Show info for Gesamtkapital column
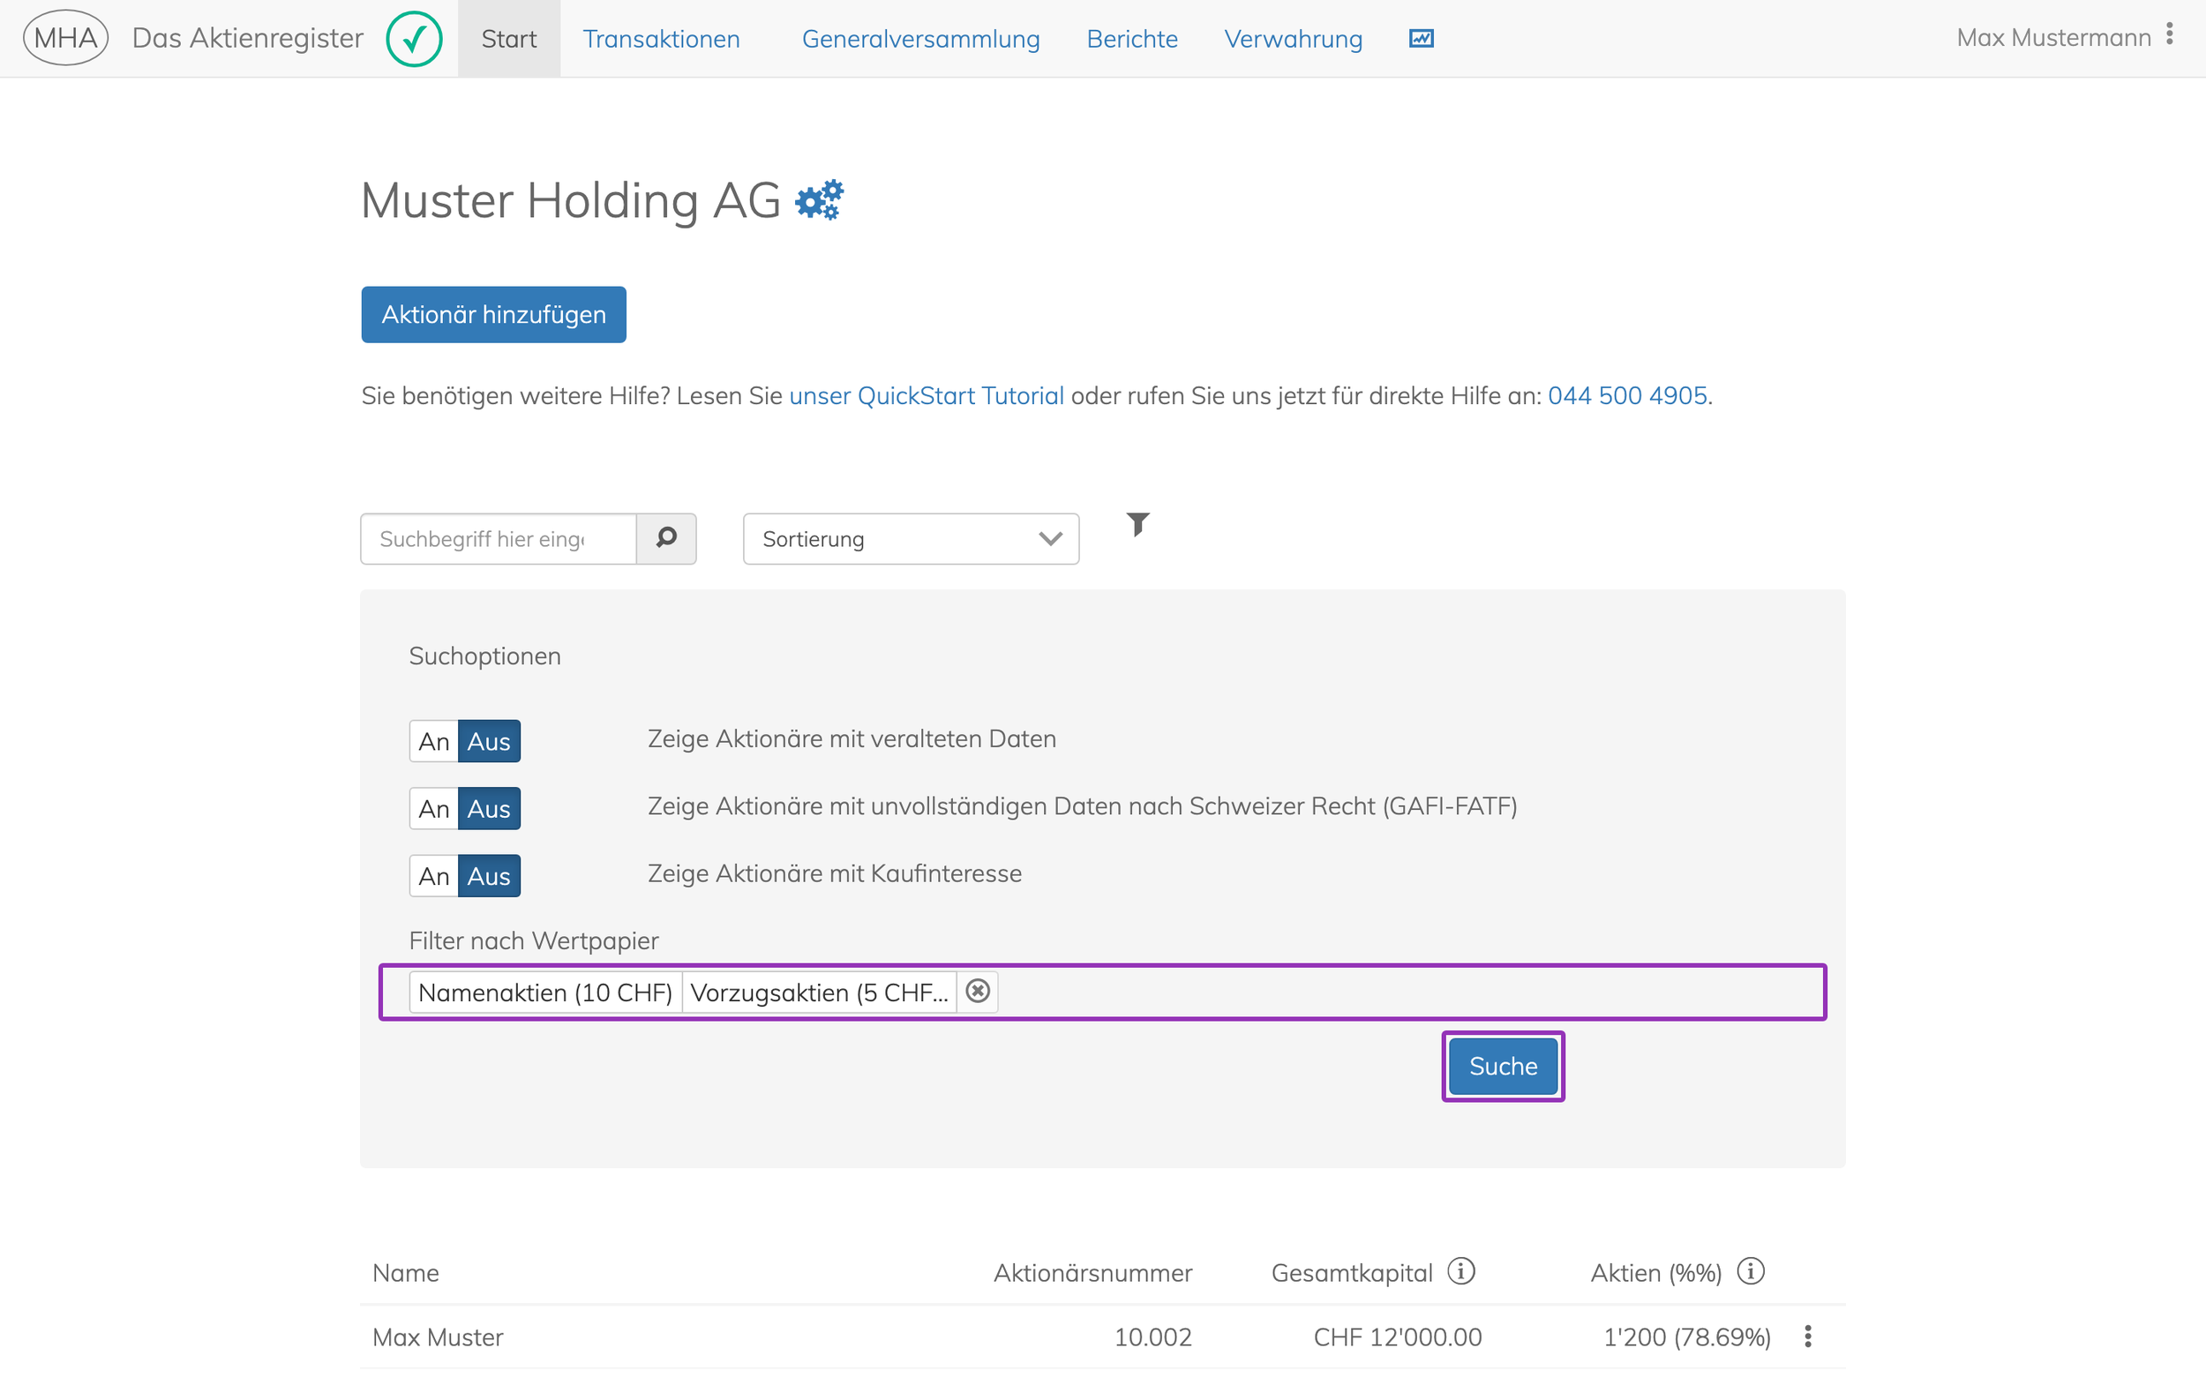This screenshot has height=1378, width=2206. 1460,1270
